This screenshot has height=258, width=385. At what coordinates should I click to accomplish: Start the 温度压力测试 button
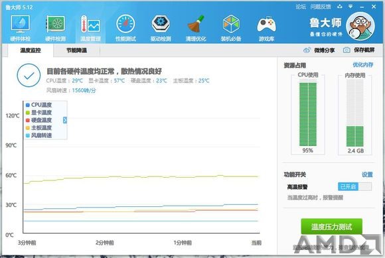(x=331, y=227)
